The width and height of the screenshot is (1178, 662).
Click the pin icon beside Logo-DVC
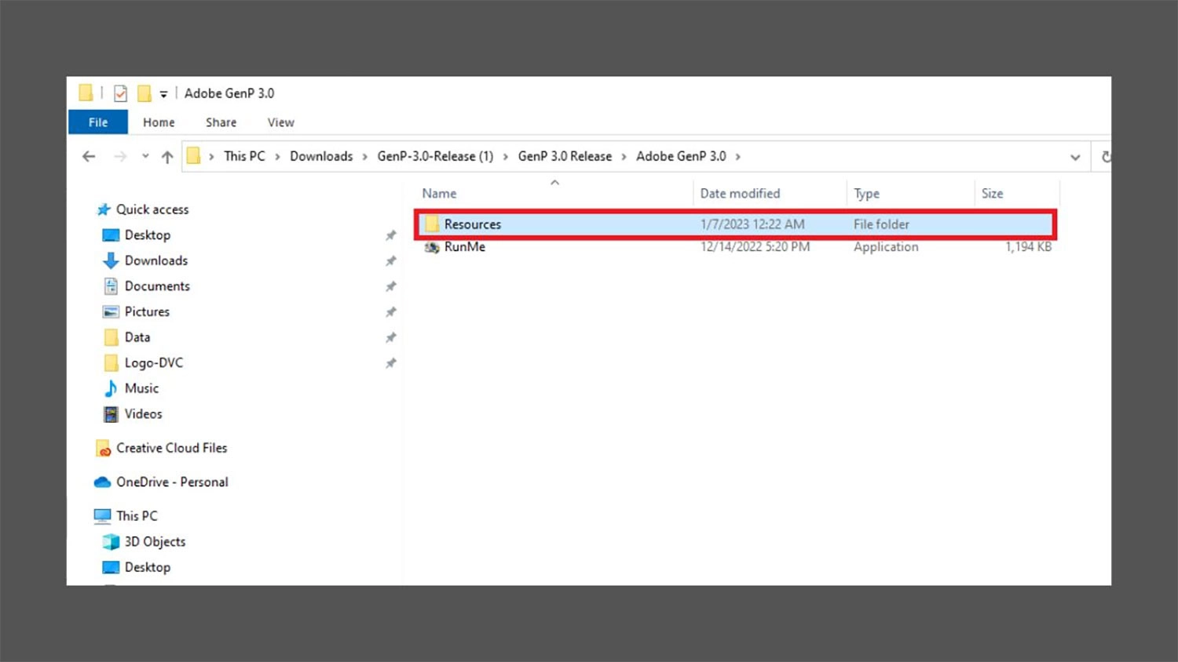(x=390, y=363)
